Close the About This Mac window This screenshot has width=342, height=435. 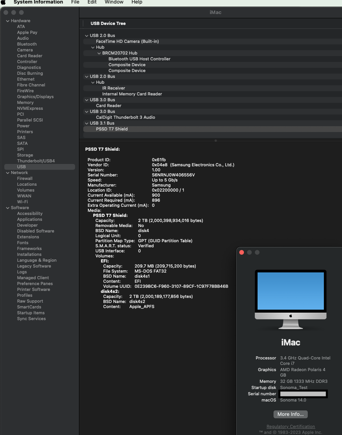click(242, 252)
